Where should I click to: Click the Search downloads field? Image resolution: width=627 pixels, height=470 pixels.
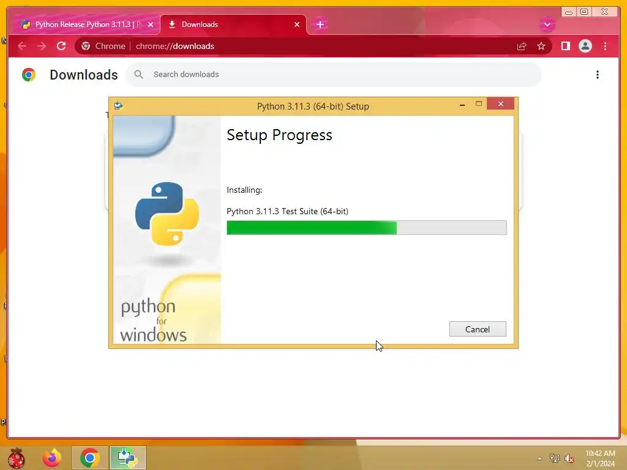tap(334, 74)
